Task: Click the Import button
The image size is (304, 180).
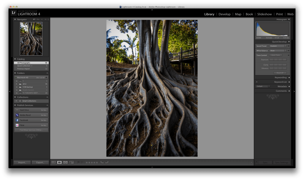Action: (x=22, y=162)
